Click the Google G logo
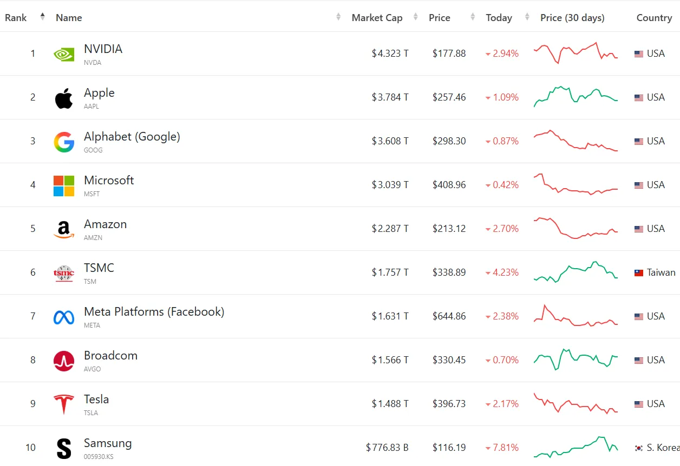The image size is (680, 466). coord(64,142)
